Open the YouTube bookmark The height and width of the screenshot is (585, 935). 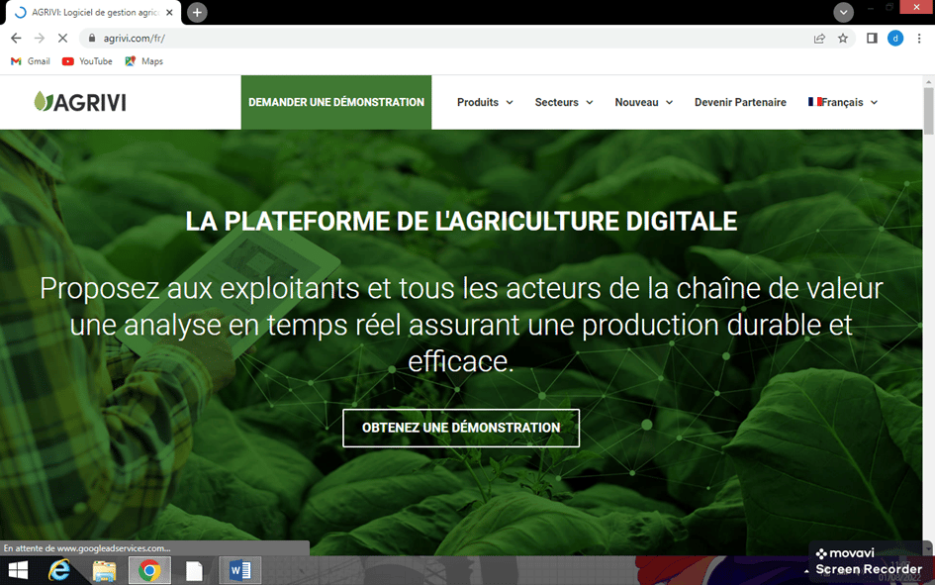click(x=87, y=61)
